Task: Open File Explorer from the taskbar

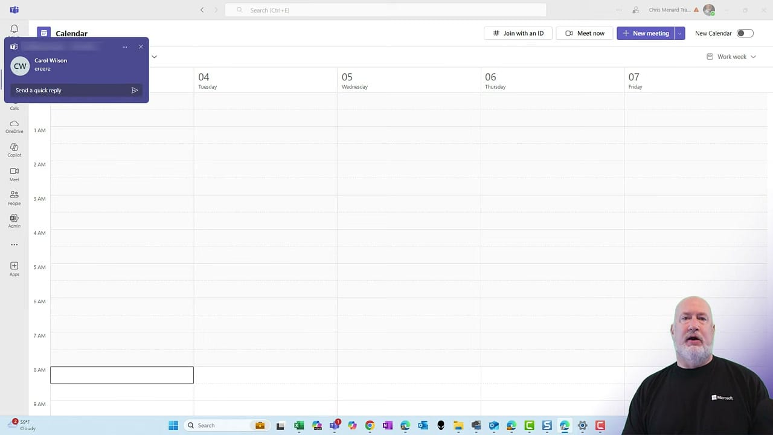Action: pos(458,425)
